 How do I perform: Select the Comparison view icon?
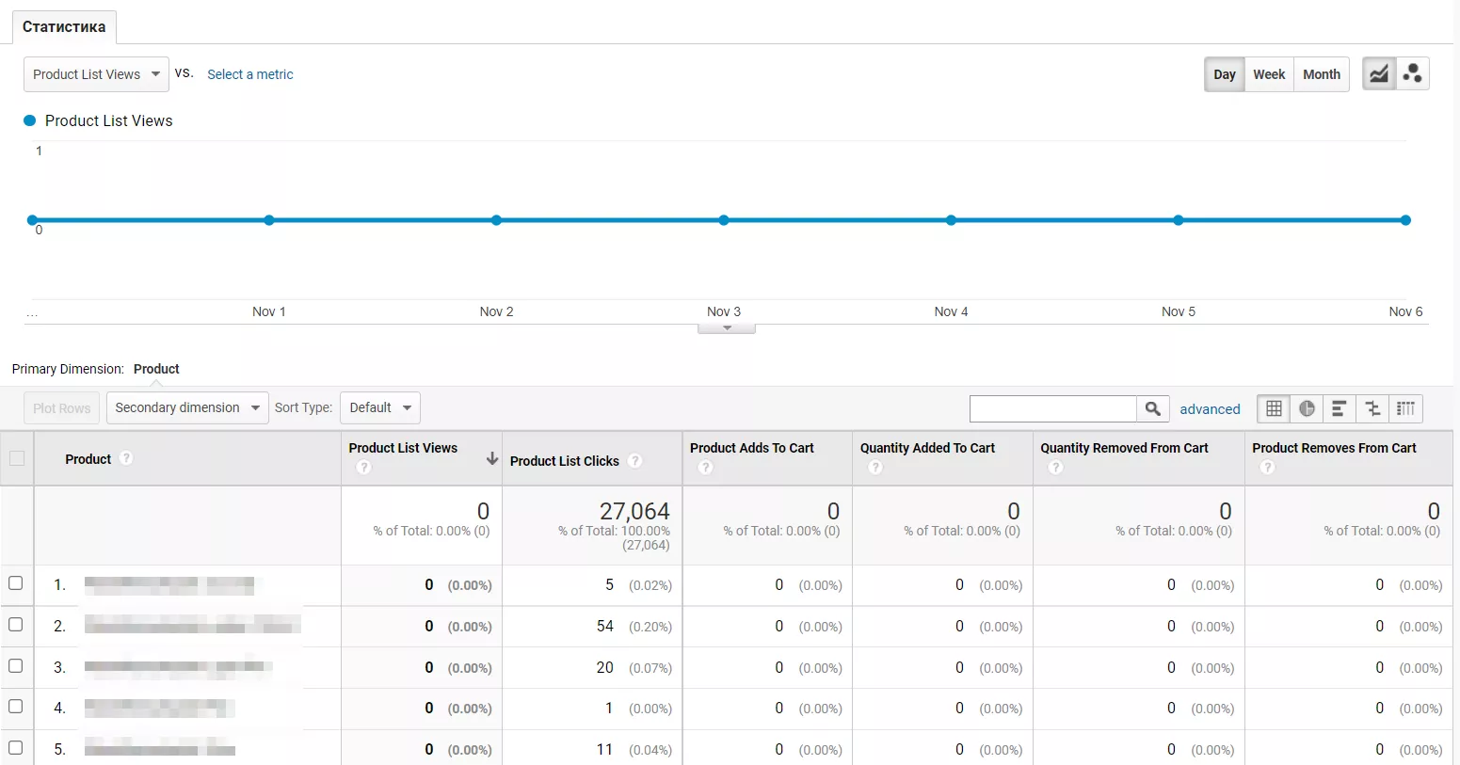[1372, 408]
